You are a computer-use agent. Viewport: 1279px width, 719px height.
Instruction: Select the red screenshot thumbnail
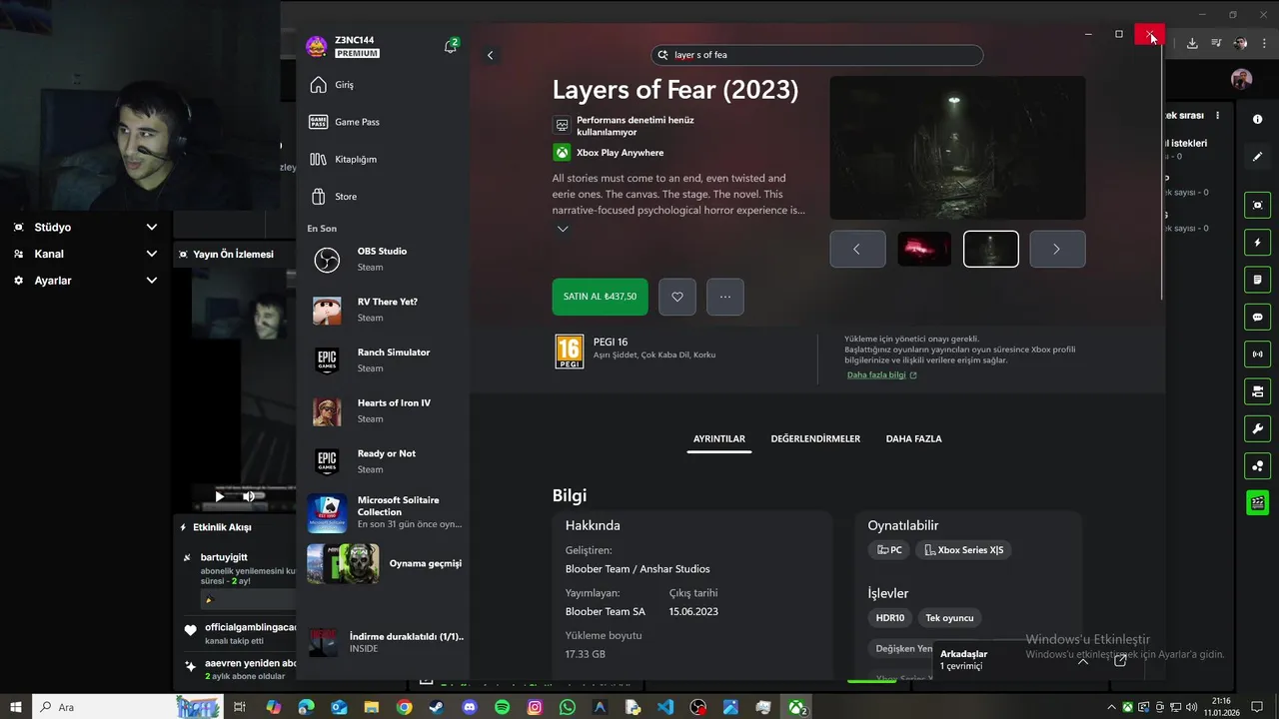(924, 249)
